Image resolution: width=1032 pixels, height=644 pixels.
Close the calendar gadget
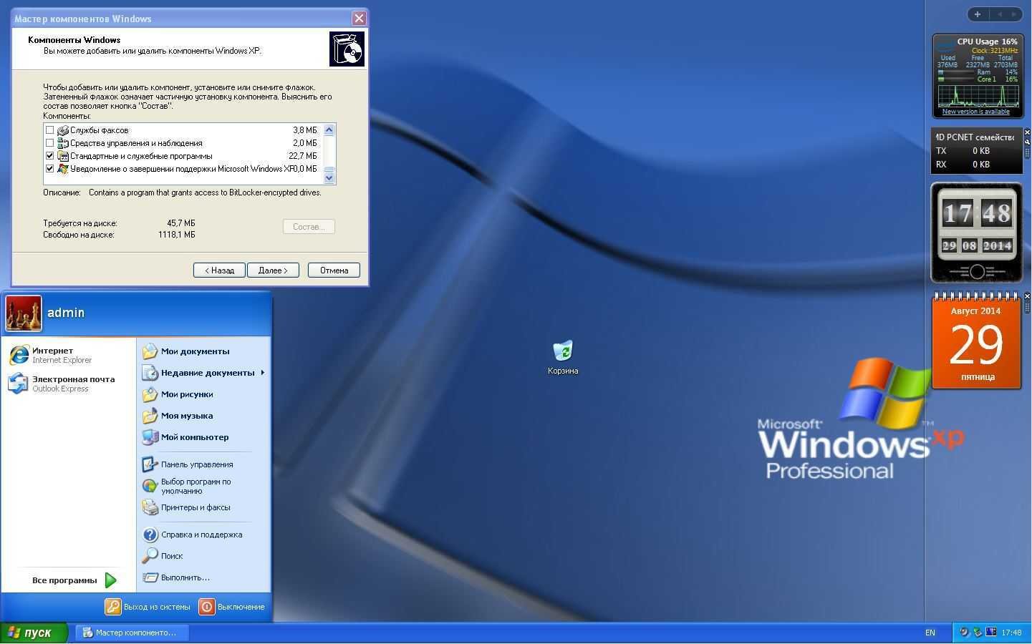[x=1027, y=296]
